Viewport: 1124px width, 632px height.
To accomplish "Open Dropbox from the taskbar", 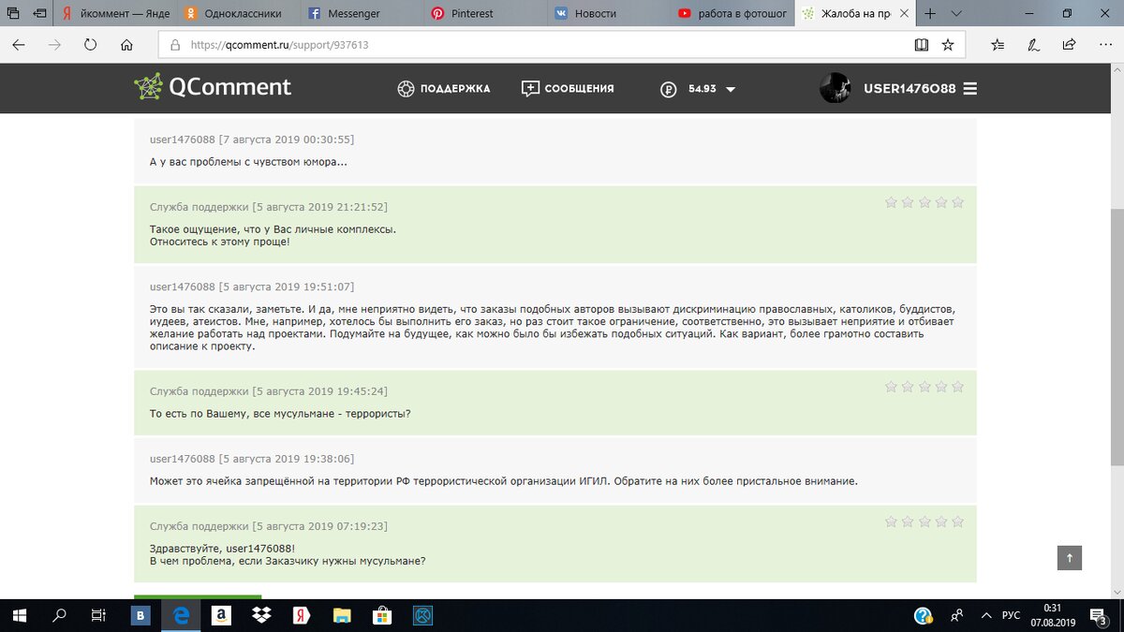I will (262, 615).
